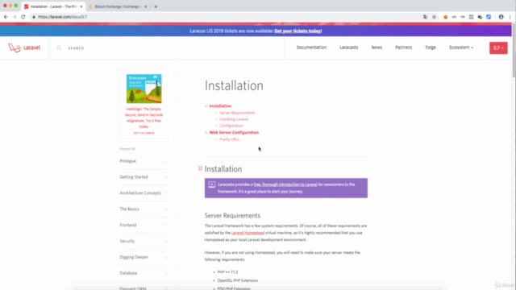Click the HelloSign ad image
Screen dimensions: 516x290
coord(144,89)
